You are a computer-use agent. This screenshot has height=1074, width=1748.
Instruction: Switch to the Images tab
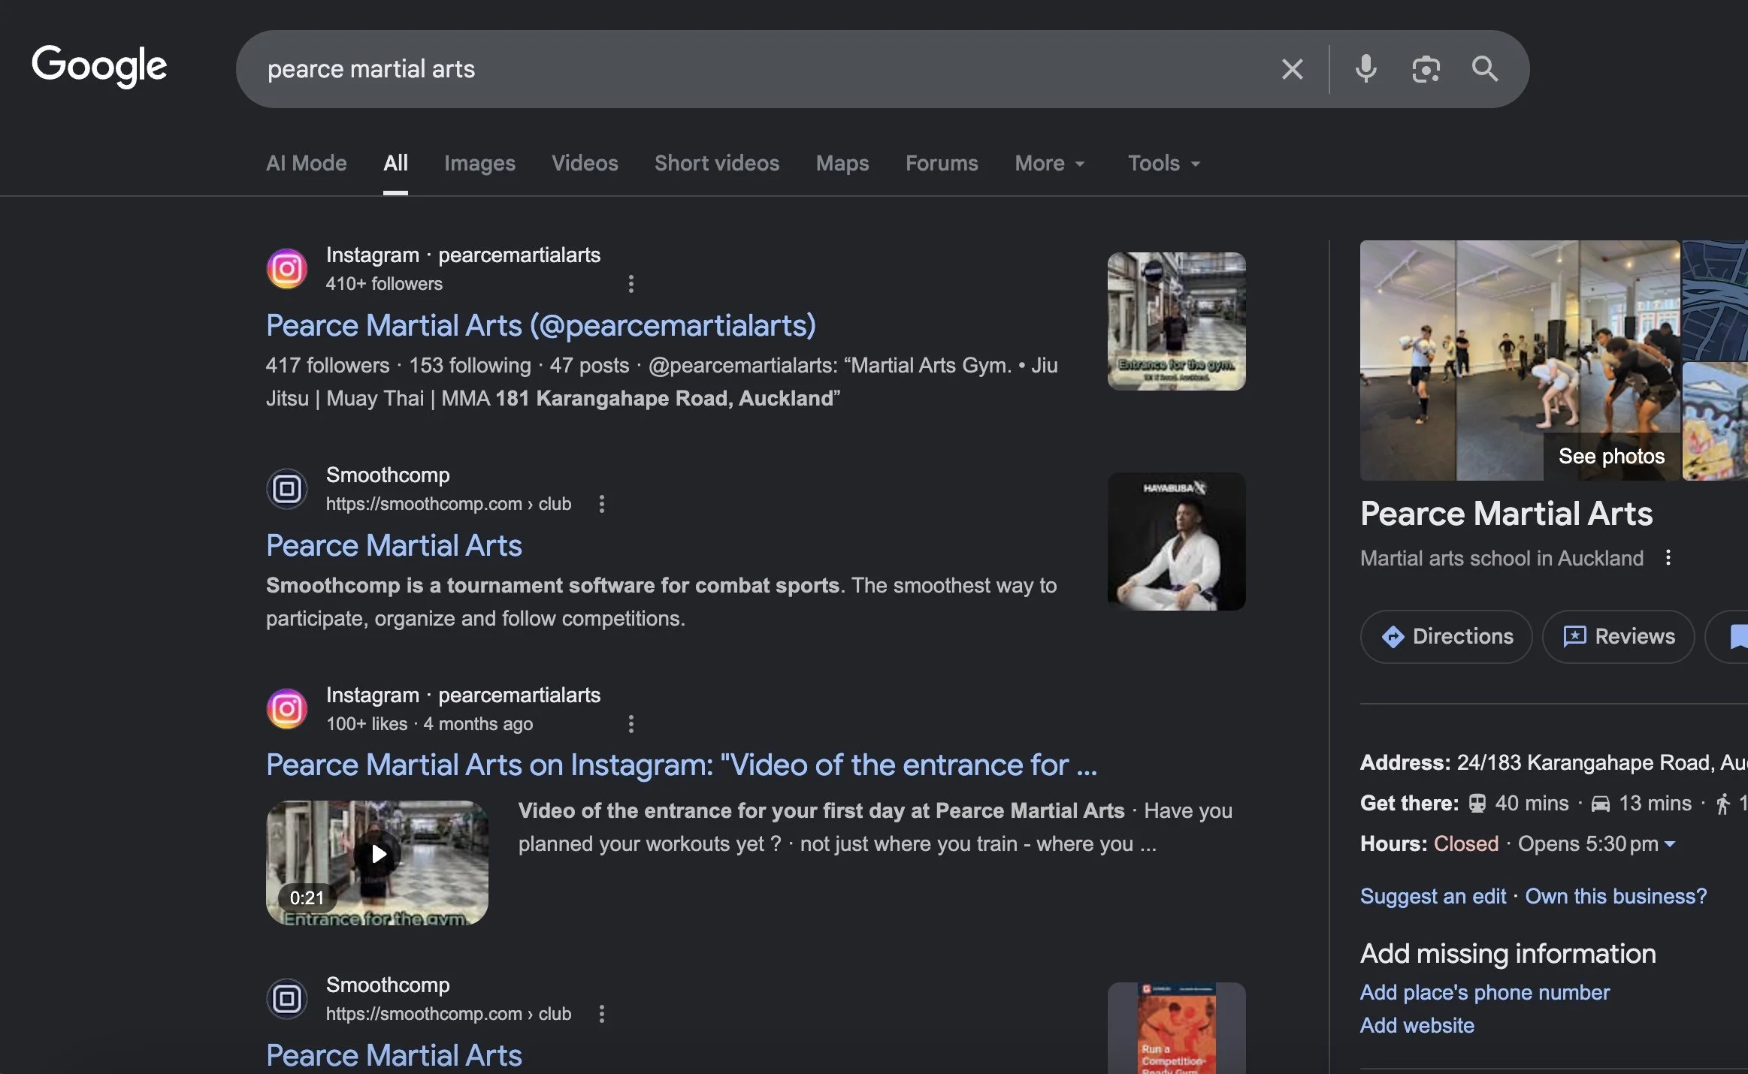[x=479, y=163]
